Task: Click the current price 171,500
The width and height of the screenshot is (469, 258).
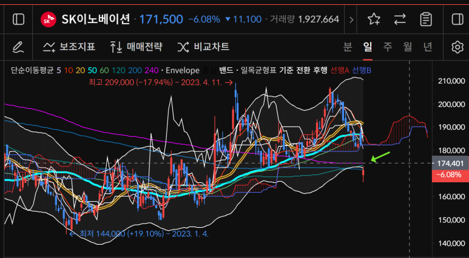Action: point(161,20)
